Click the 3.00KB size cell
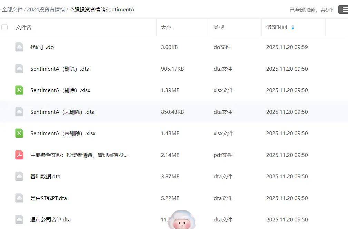This screenshot has width=348, height=229. pyautogui.click(x=169, y=47)
